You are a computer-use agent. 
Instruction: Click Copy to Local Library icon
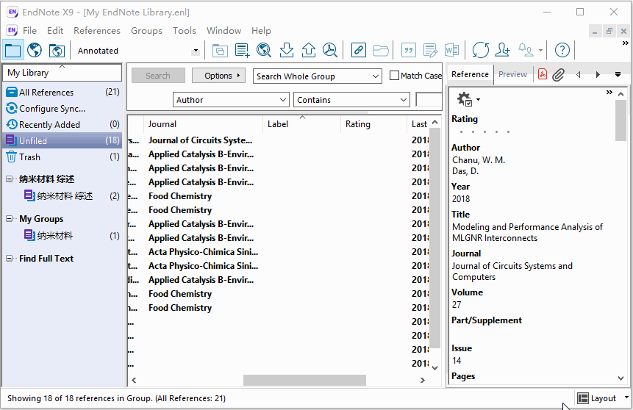pos(220,51)
